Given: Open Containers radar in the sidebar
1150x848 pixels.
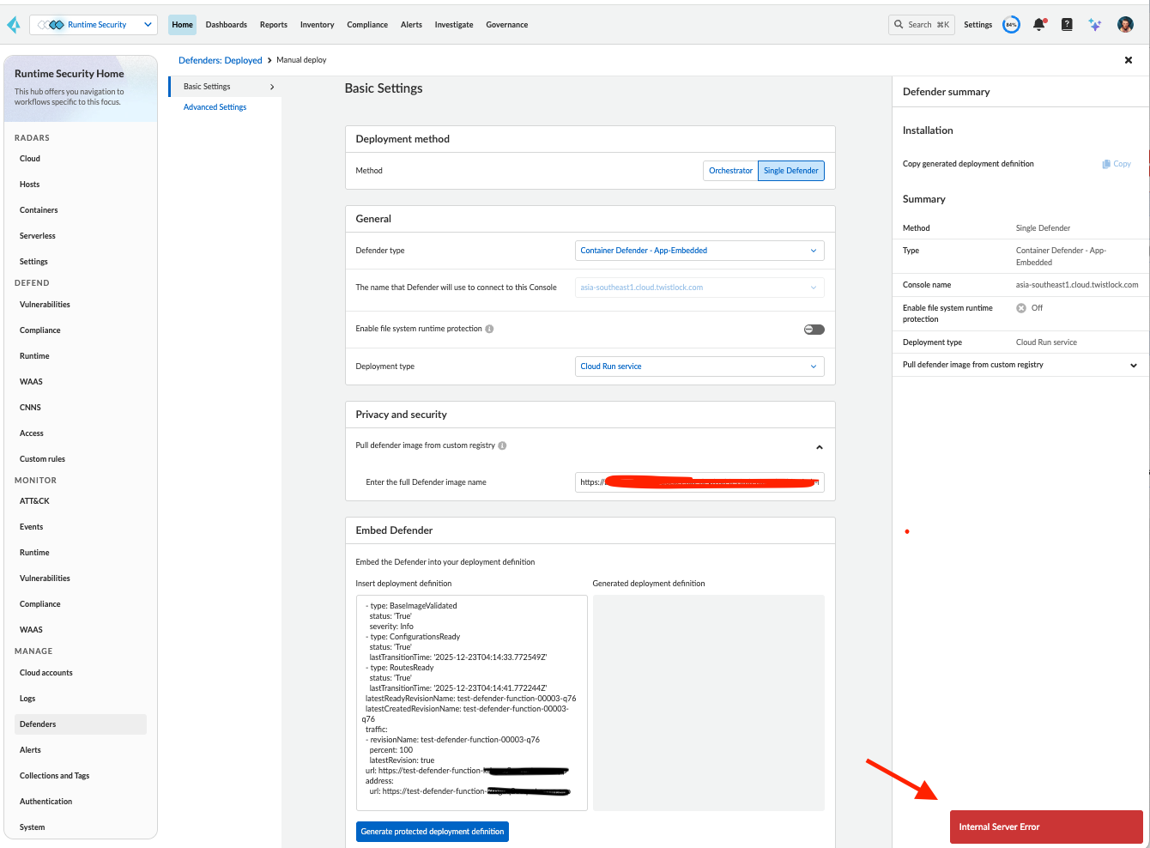Looking at the screenshot, I should (x=39, y=210).
